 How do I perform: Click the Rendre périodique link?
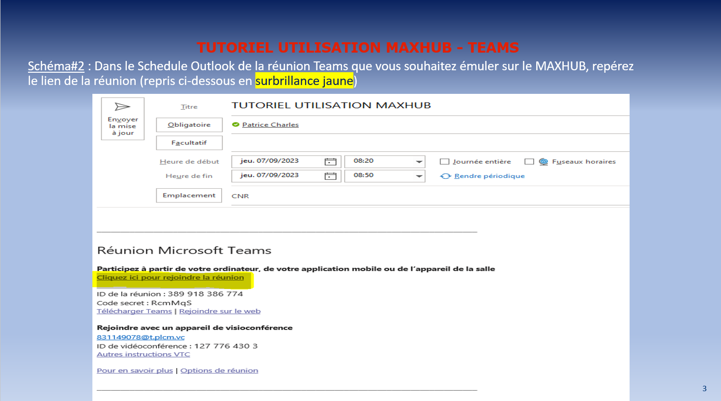490,176
